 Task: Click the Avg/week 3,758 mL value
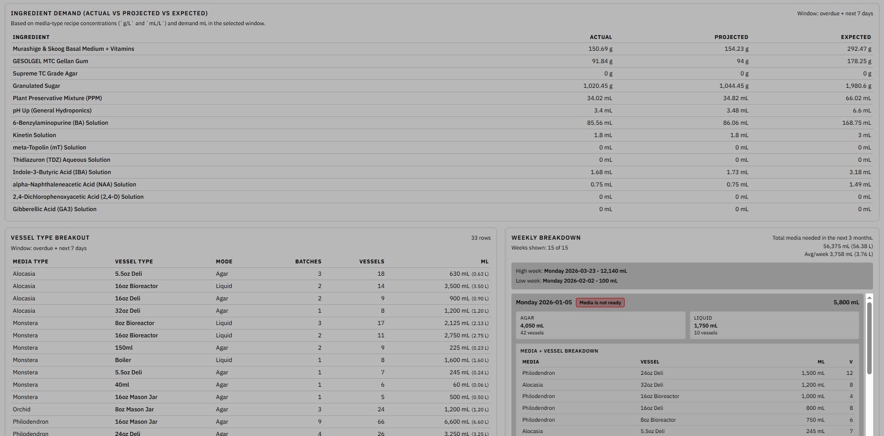[839, 254]
